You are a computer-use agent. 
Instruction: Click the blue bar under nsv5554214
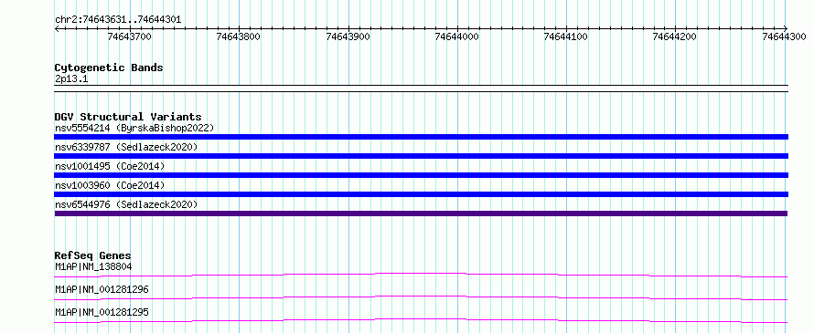coord(421,137)
